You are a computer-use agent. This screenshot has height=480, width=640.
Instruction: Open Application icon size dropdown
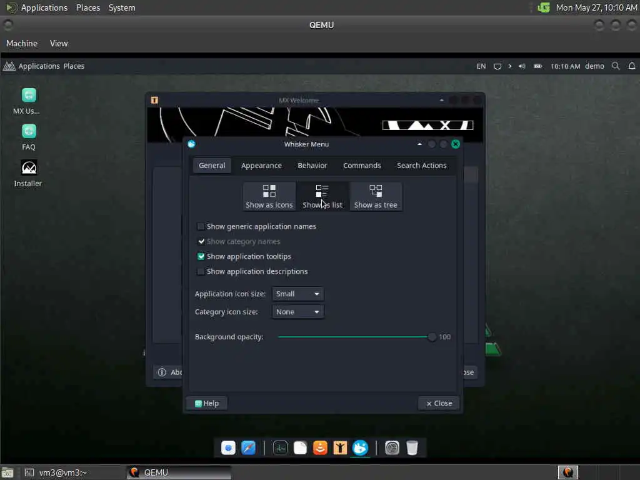[x=297, y=294]
